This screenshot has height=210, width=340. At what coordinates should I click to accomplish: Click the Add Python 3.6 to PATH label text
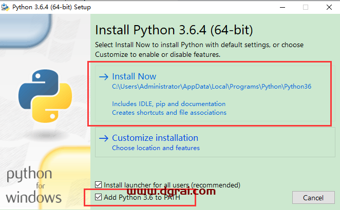tap(142, 197)
